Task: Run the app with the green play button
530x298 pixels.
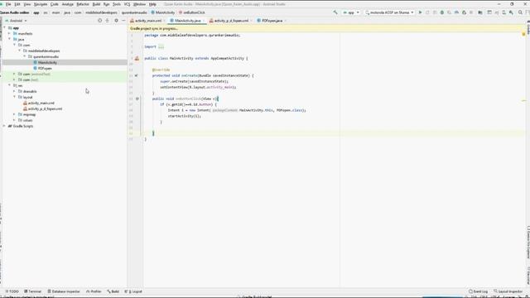Action: 420,12
